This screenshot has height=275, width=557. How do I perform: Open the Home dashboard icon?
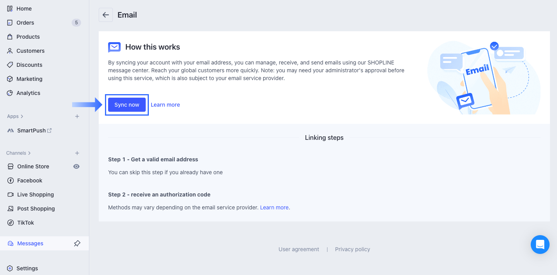(9, 8)
